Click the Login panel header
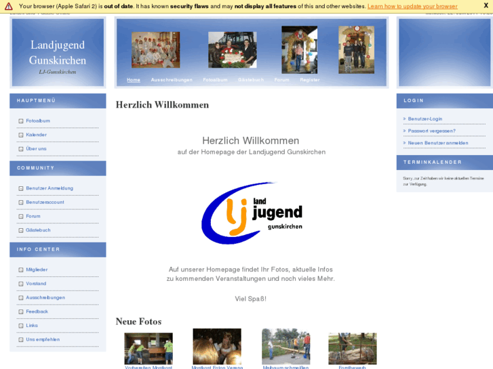Viewport: 493px width, 369px height. pos(445,101)
